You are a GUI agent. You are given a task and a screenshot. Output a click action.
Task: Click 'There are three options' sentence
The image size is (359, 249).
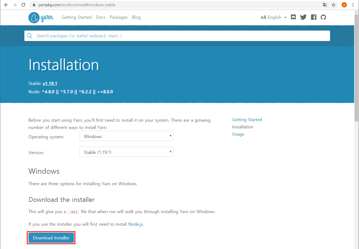tap(83, 184)
